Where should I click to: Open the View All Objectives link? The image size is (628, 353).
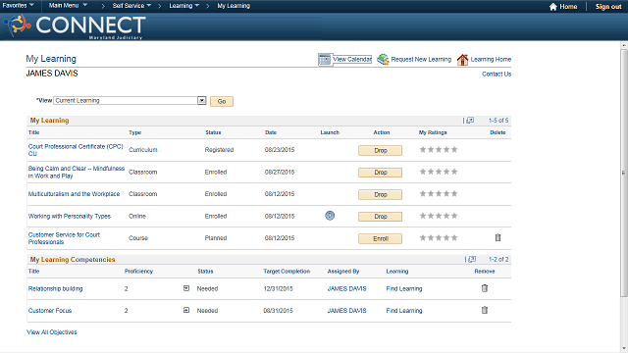click(x=52, y=332)
